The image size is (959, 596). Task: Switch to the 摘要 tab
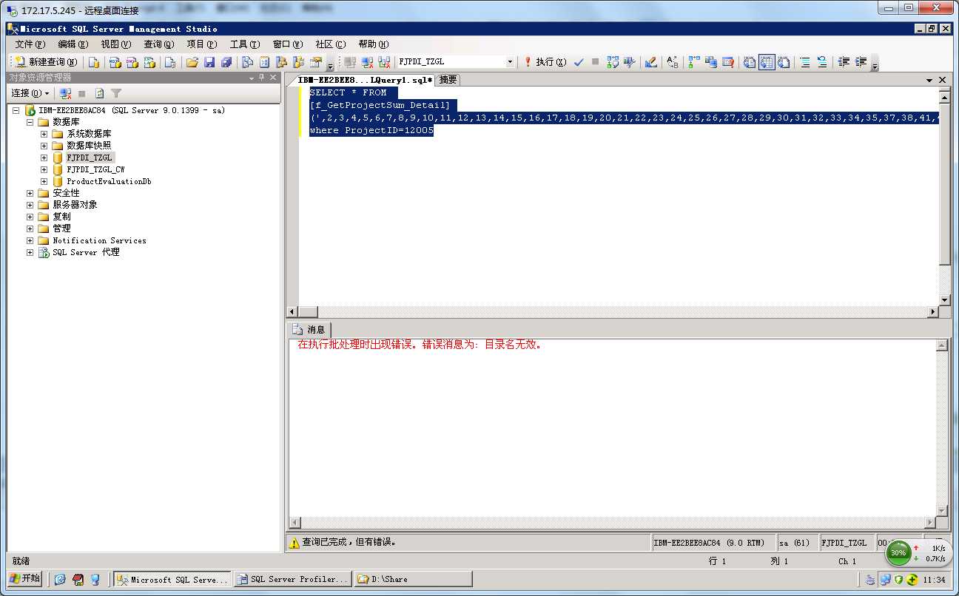[x=448, y=80]
